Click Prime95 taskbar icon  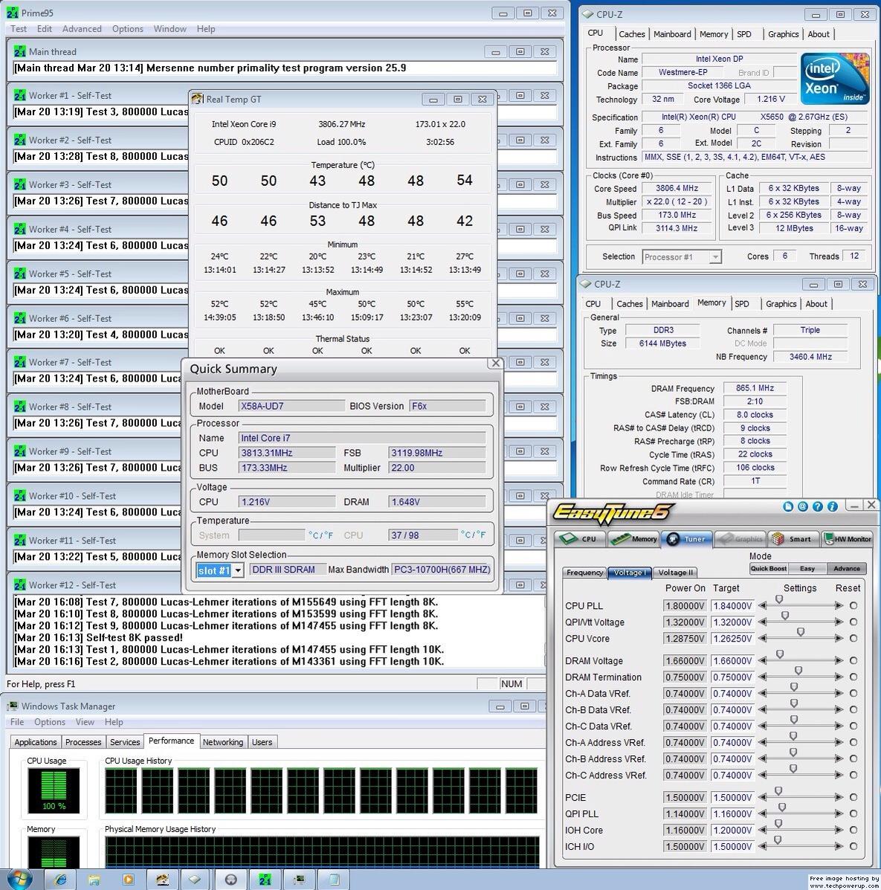[x=265, y=880]
